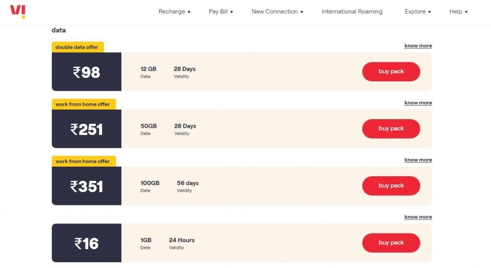Open the Help menu
The height and width of the screenshot is (268, 491).
click(x=456, y=11)
